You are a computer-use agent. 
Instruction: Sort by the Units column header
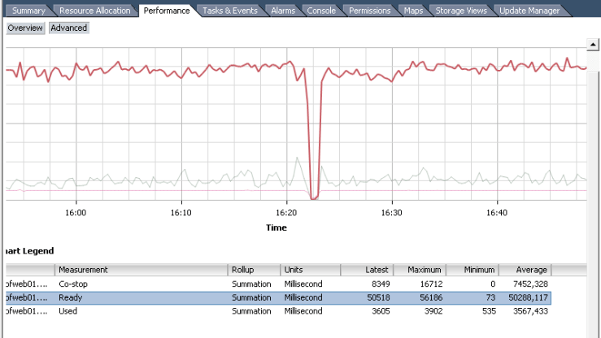310,270
